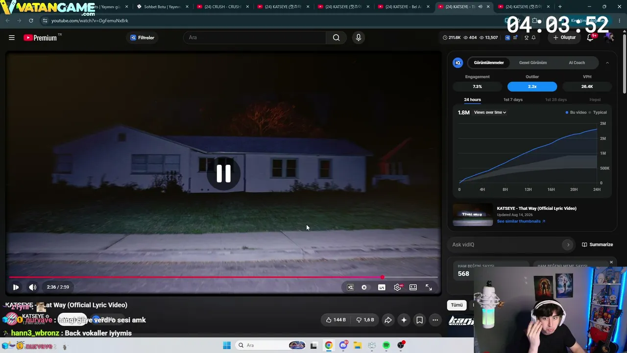The height and width of the screenshot is (353, 627).
Task: Expand the Ask vidIQ arrow button
Action: pyautogui.click(x=568, y=245)
